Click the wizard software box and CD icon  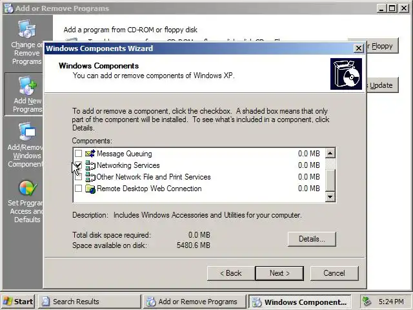pyautogui.click(x=346, y=74)
